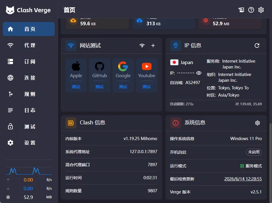Click the globe connections icon

tap(10, 78)
